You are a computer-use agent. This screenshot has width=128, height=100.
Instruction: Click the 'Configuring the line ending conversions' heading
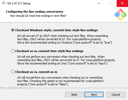click(34, 12)
